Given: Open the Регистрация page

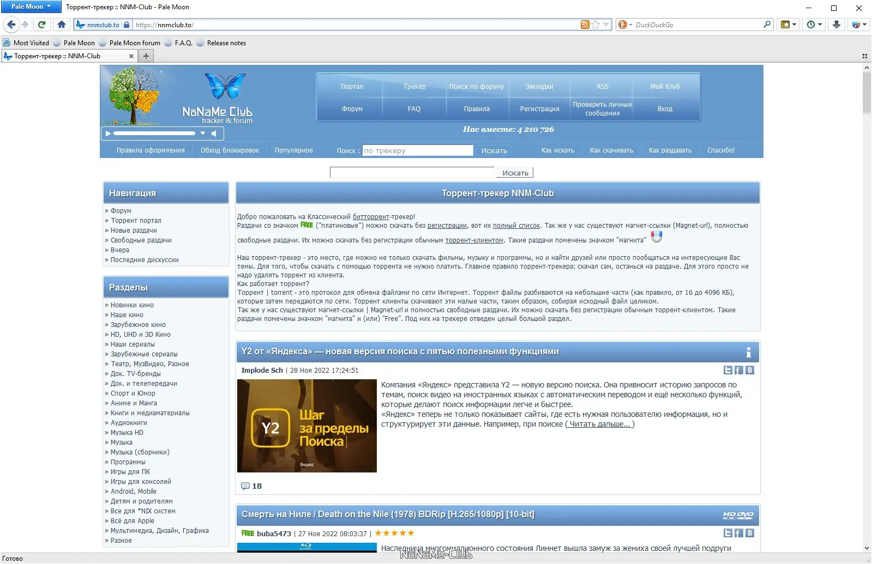Looking at the screenshot, I should (539, 109).
